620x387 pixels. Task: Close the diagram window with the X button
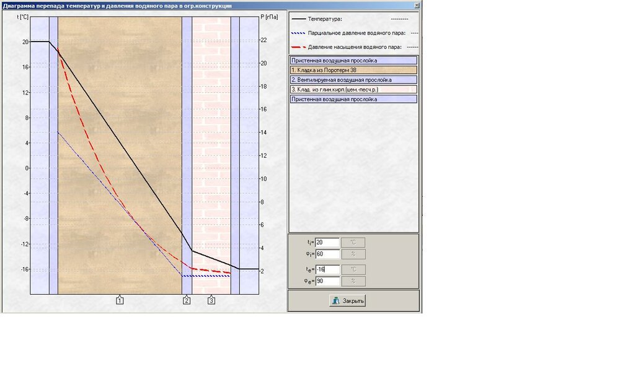[416, 6]
